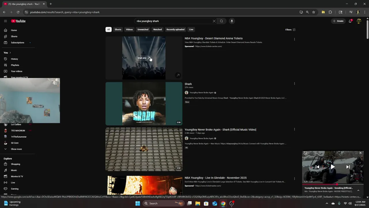Open options menu for the Shark audio result
Screen dimensions: 369x208
[x=294, y=84]
